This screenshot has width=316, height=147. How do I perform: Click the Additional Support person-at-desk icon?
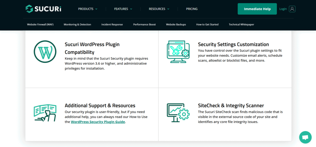44,113
